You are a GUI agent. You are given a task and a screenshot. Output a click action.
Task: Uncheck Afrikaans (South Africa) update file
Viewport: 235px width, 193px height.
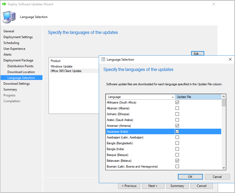177,102
